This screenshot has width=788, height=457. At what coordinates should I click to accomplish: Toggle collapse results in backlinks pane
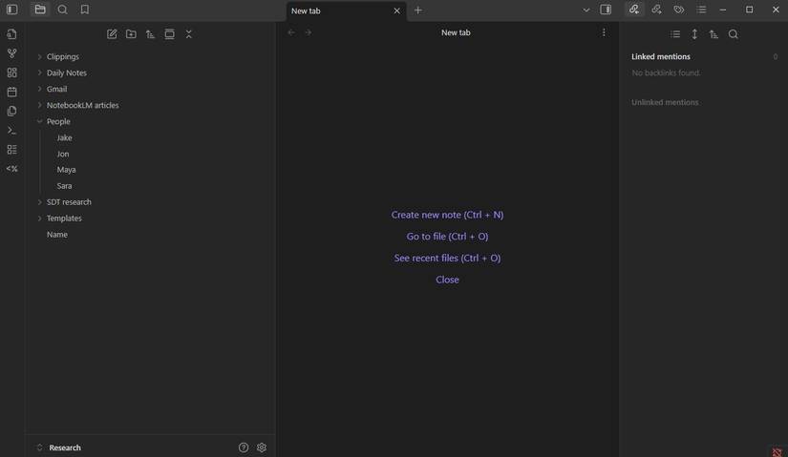[675, 34]
